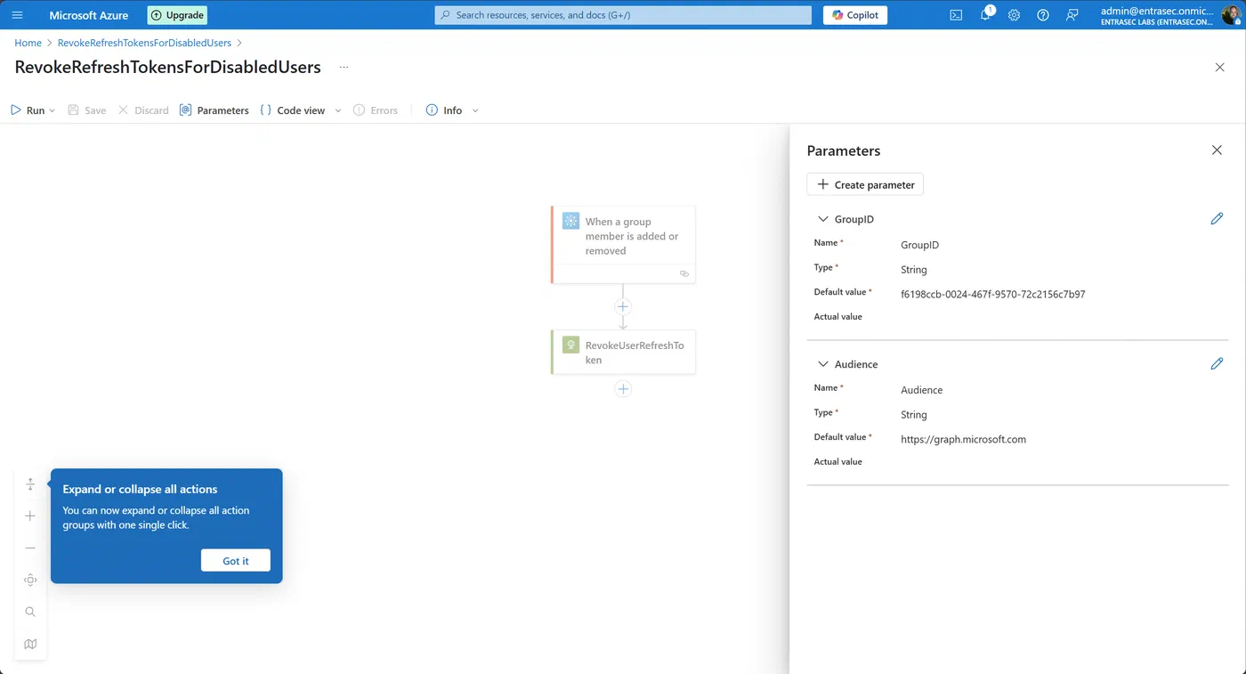Screen dimensions: 1246x674
Task: Click the user avatar picture
Action: (x=1231, y=15)
